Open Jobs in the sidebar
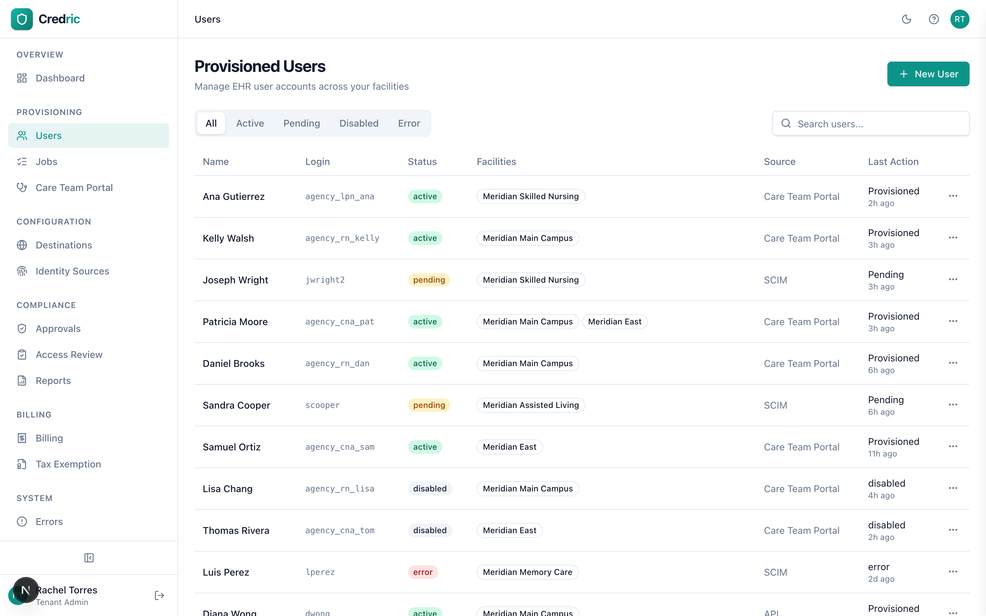The width and height of the screenshot is (986, 616). (x=88, y=162)
